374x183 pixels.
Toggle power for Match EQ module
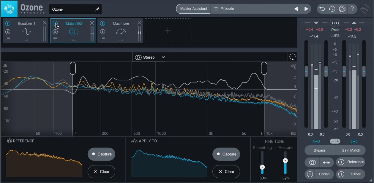[x=55, y=23]
